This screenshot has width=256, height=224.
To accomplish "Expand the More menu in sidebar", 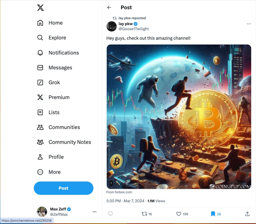I will pos(40,172).
